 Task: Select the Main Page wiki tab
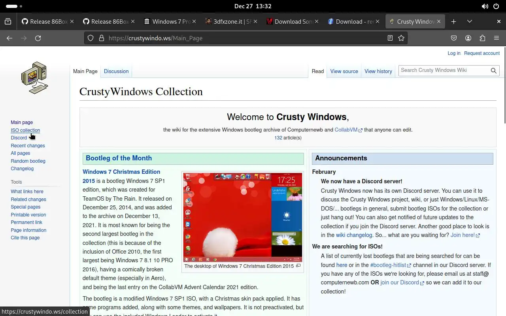pos(85,71)
